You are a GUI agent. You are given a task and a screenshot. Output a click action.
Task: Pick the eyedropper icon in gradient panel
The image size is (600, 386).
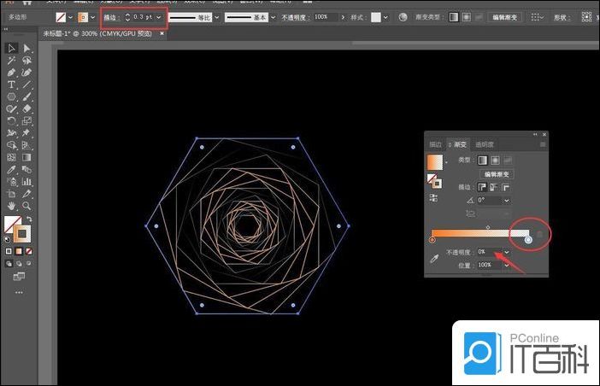click(432, 258)
